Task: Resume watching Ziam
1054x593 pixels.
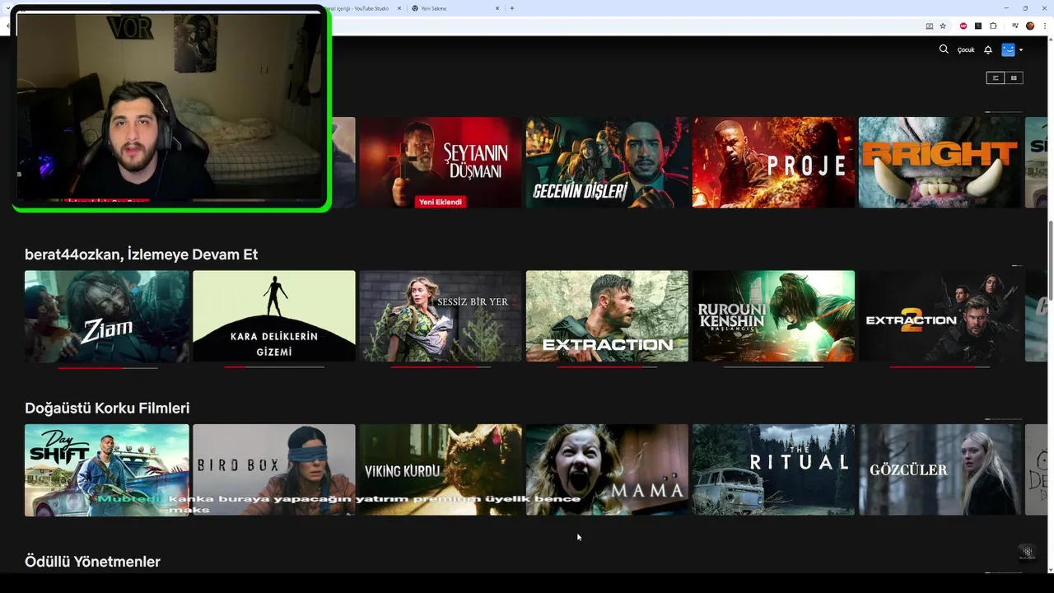Action: point(107,315)
